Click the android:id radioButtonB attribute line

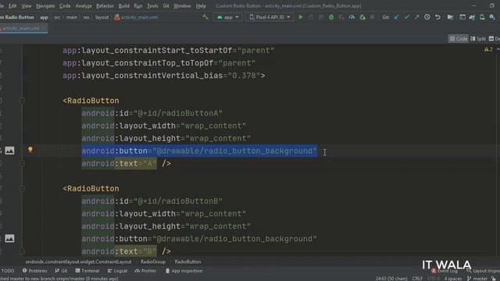pos(152,201)
